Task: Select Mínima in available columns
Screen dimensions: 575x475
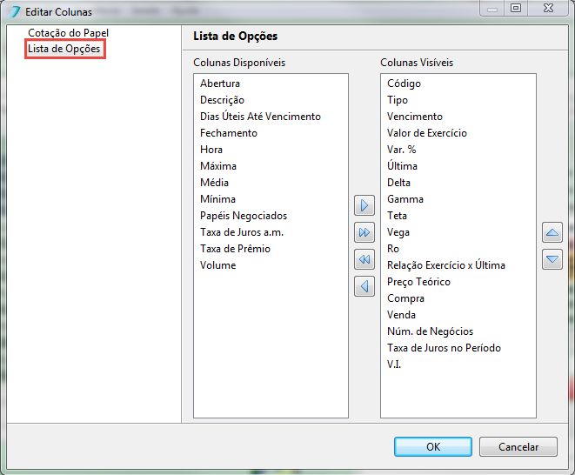Action: [217, 199]
